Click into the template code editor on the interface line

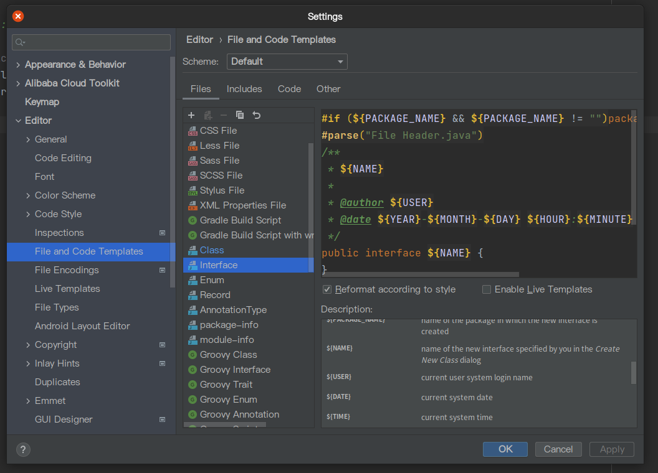tap(402, 253)
